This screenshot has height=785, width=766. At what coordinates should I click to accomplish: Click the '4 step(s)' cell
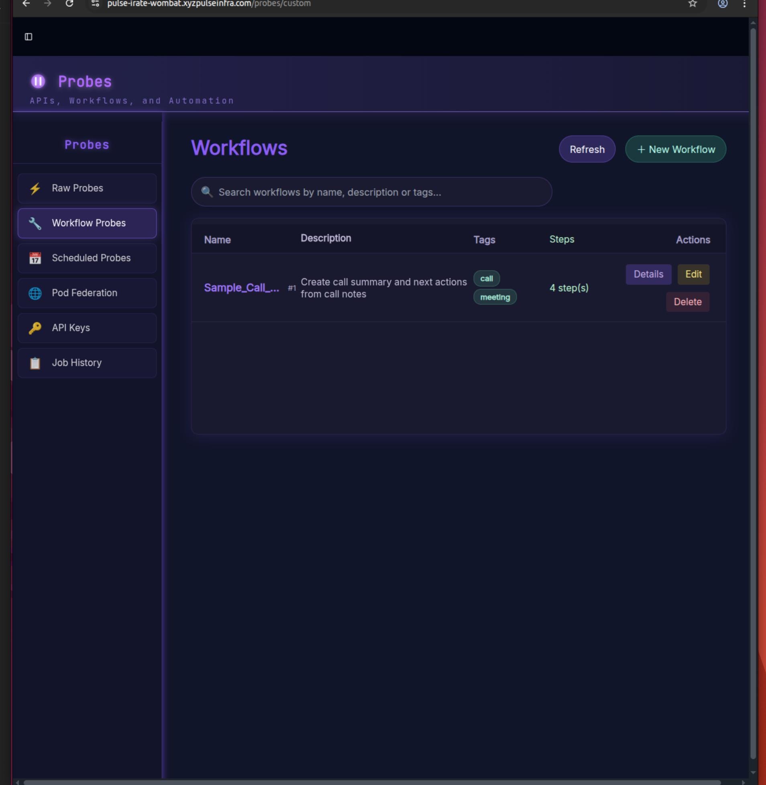click(x=569, y=288)
